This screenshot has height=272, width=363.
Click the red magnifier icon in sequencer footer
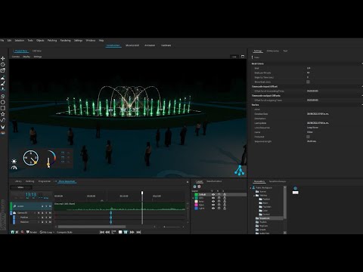click(x=22, y=232)
